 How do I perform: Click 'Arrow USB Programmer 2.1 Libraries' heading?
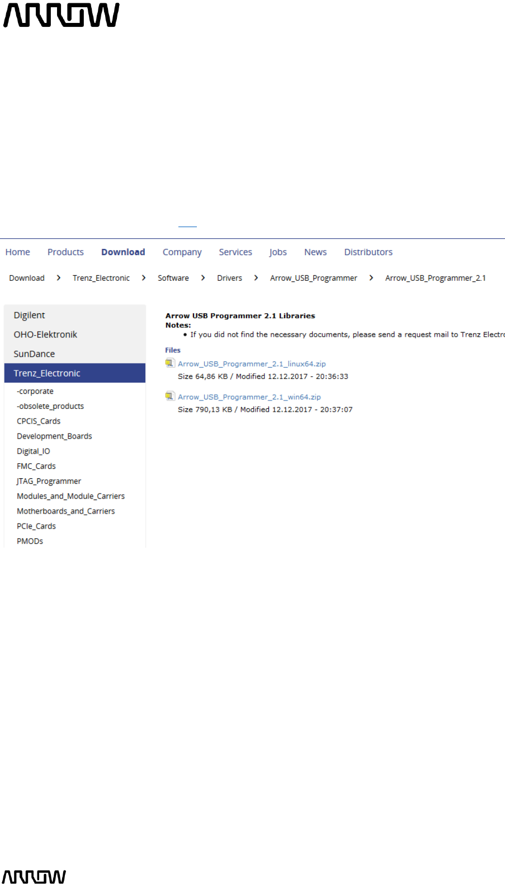click(x=240, y=316)
